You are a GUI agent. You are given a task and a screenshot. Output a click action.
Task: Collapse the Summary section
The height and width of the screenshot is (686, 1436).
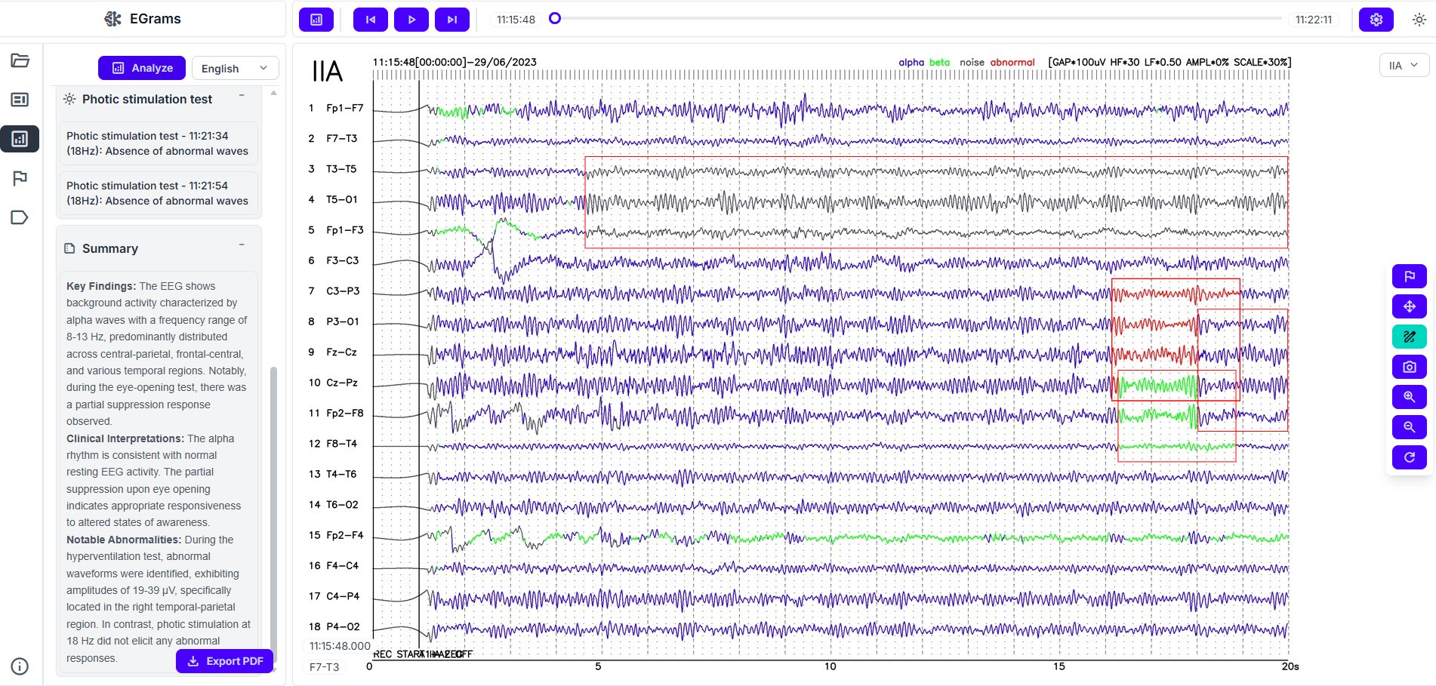coord(242,245)
